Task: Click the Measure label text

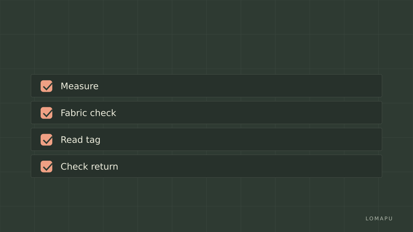Action: tap(80, 86)
